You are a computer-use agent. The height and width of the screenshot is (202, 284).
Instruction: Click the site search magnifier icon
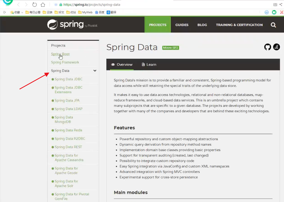point(273,25)
